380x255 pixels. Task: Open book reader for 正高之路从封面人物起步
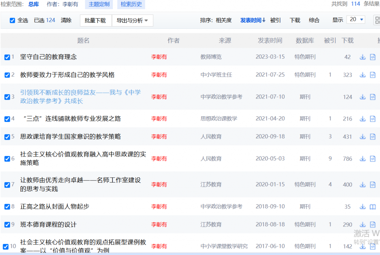373,207
